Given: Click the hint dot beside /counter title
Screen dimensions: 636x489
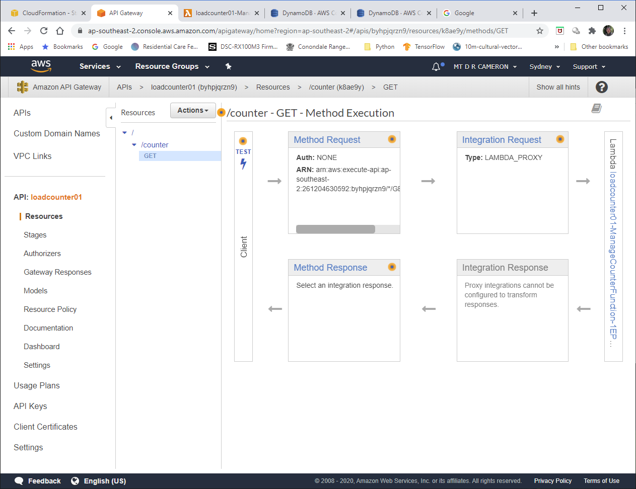Looking at the screenshot, I should 221,112.
